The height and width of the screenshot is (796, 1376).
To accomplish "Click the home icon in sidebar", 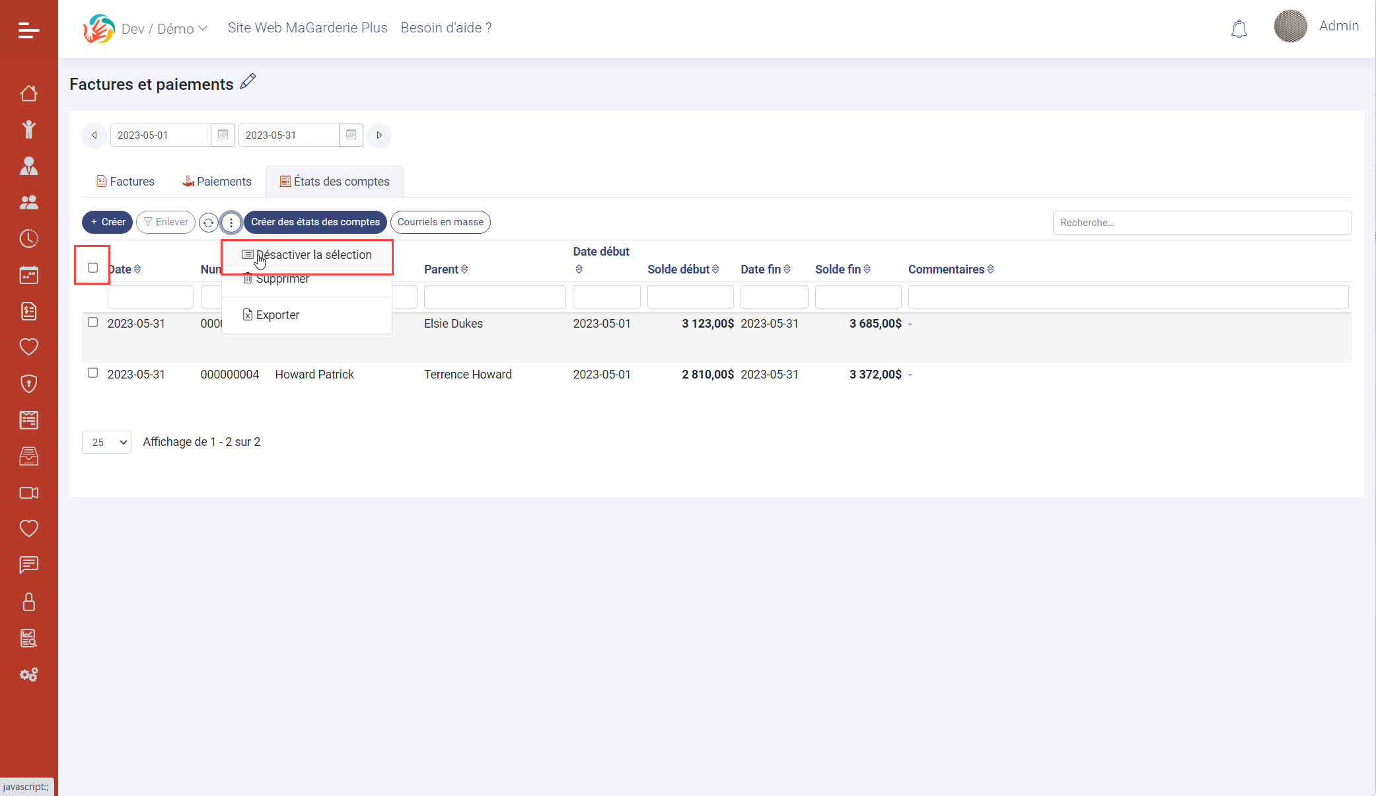I will 28,93.
